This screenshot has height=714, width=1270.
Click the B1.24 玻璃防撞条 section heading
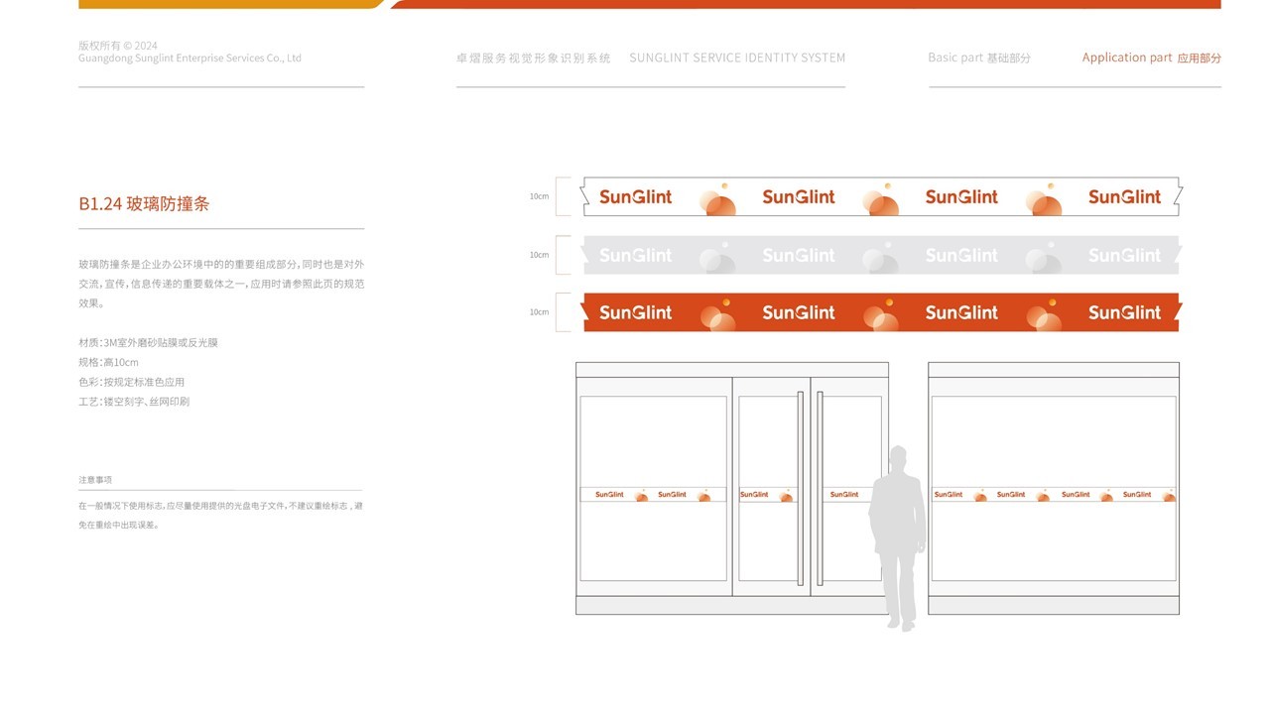[x=144, y=204]
